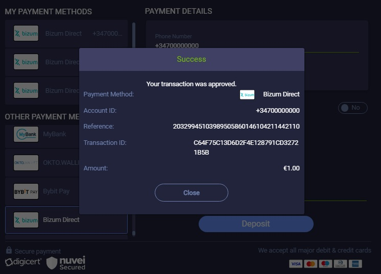Click 'We accept all major debit & credit cards'
The width and height of the screenshot is (381, 274).
click(x=315, y=250)
